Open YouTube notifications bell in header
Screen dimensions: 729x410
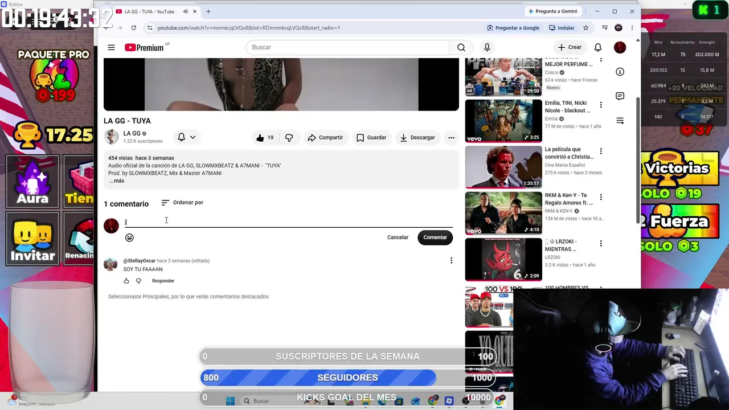click(598, 47)
